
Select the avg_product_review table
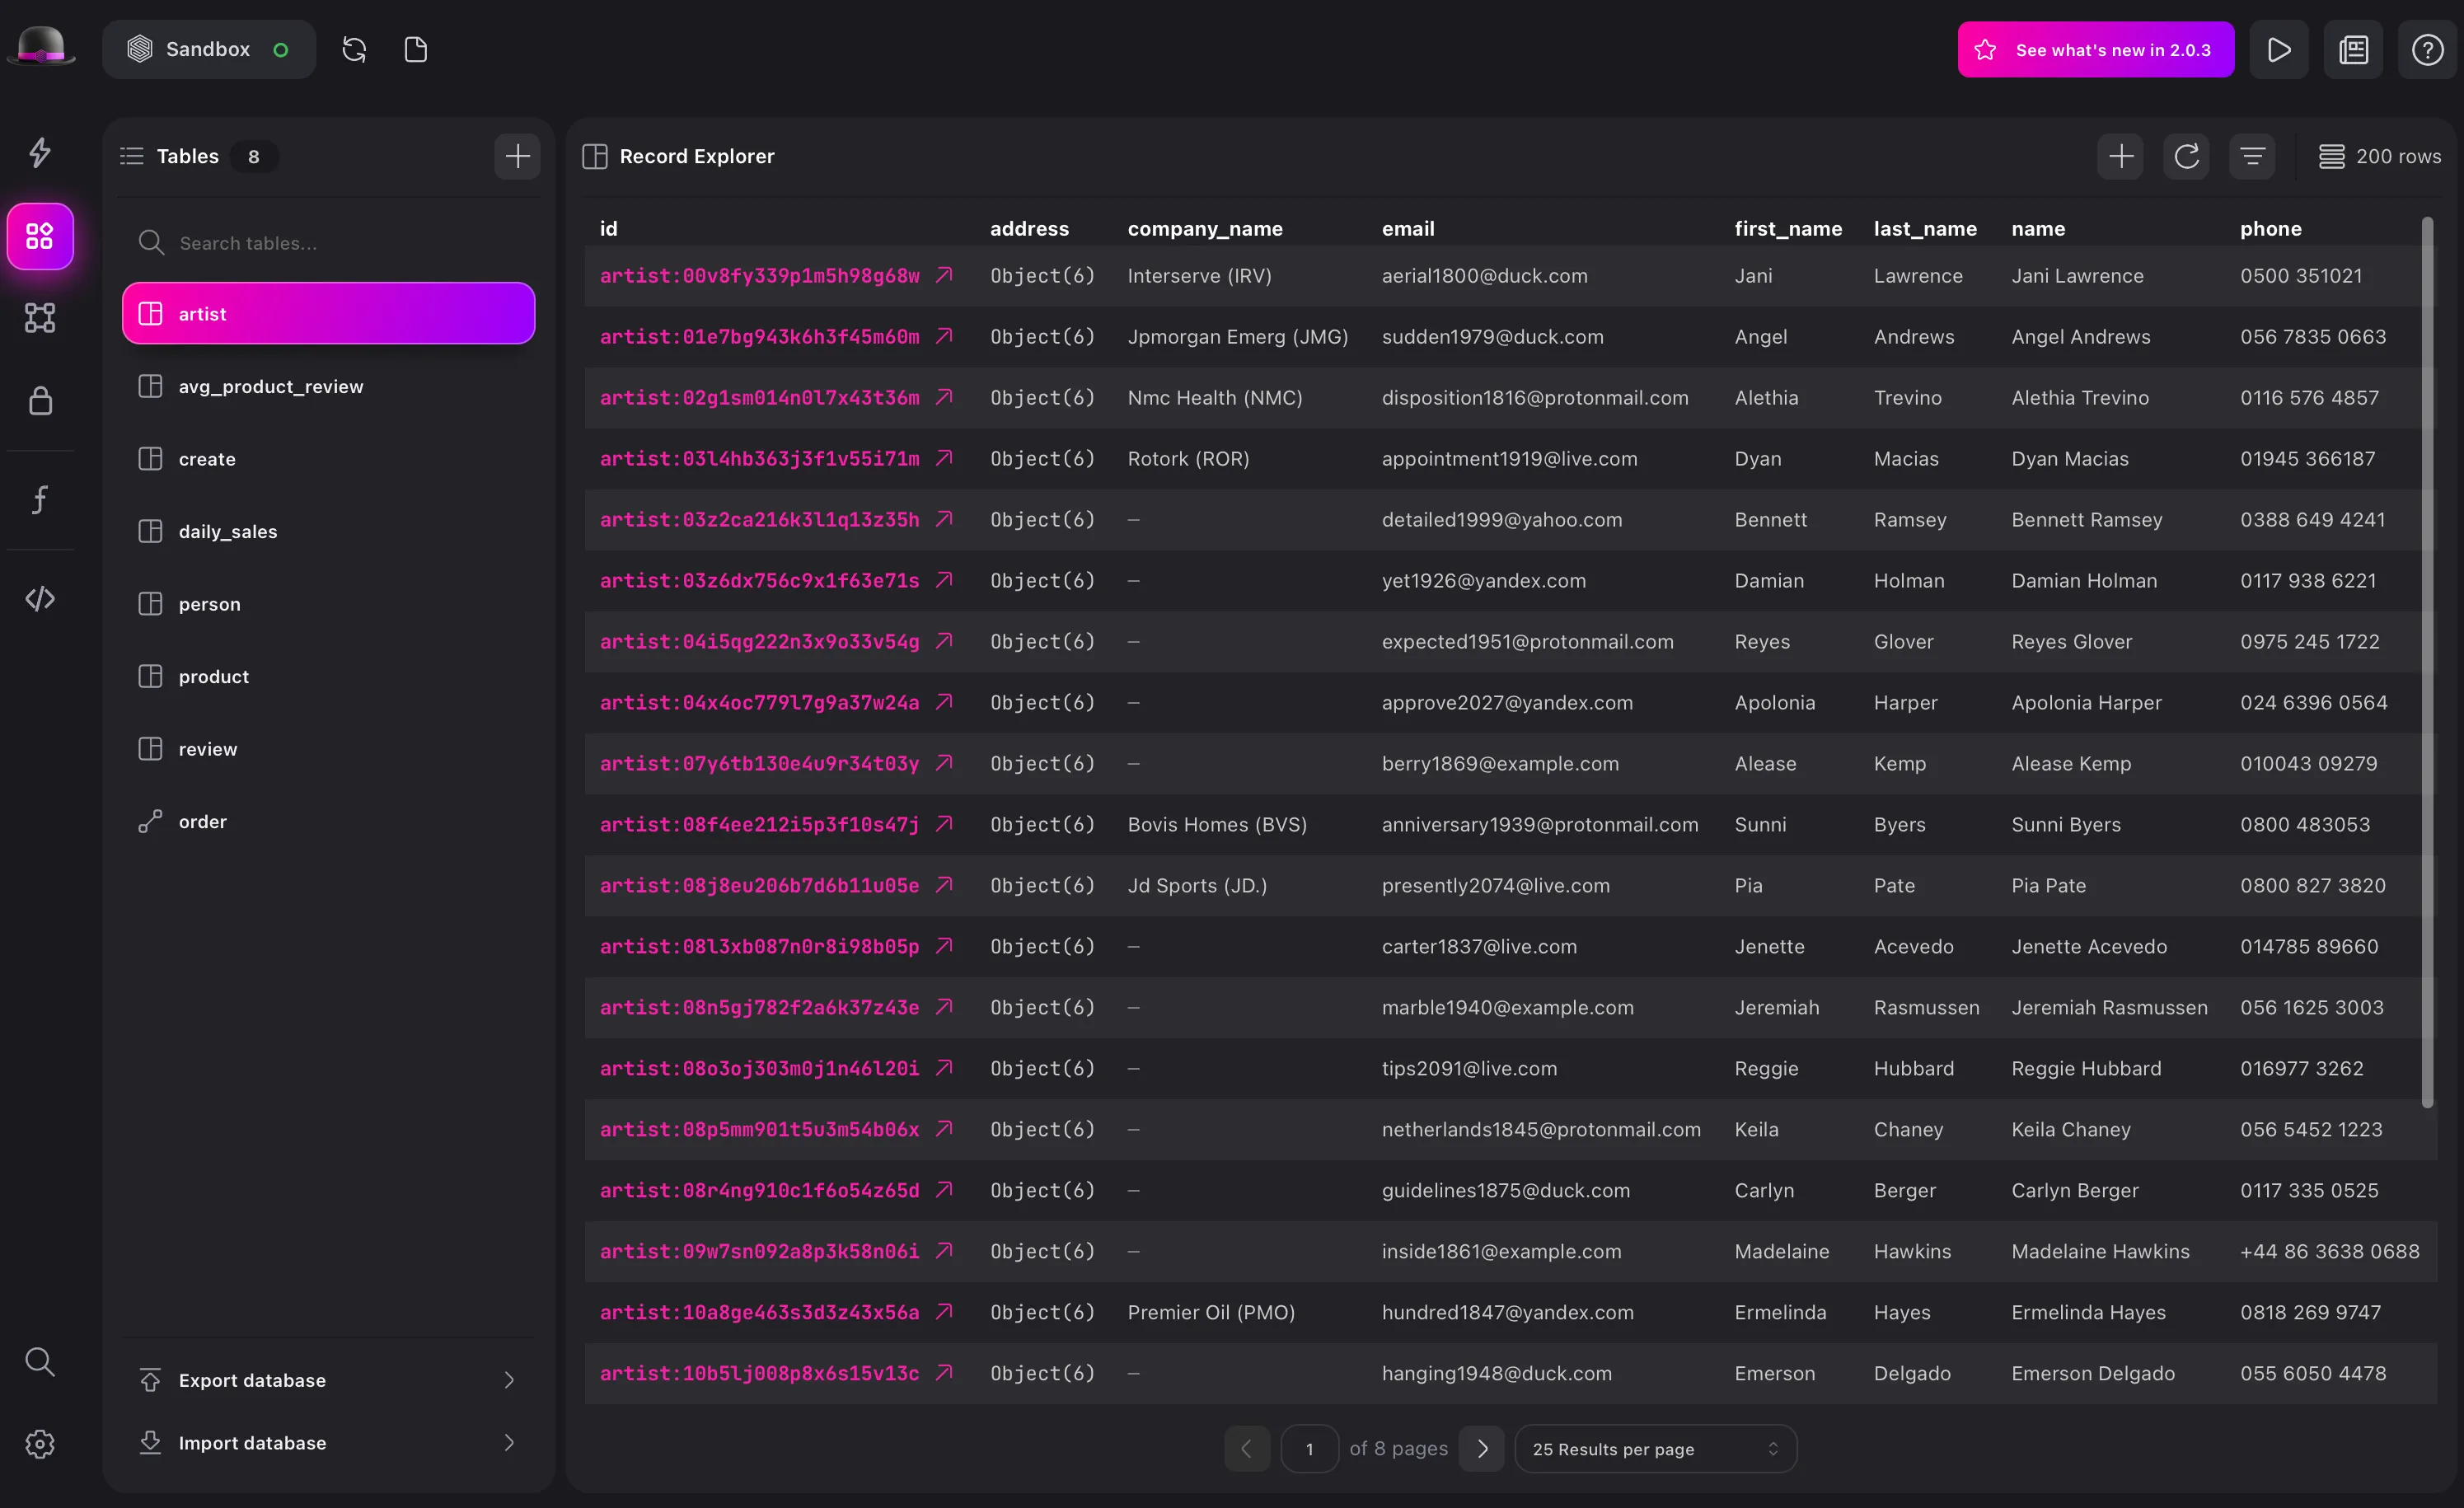(x=329, y=386)
